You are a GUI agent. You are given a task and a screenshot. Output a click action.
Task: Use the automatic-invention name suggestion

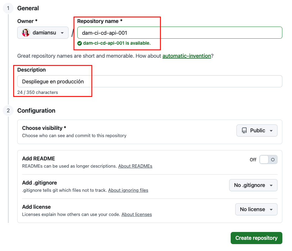[187, 56]
